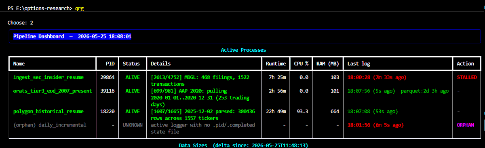Click the 'RAM (MB)' column header
485x148 pixels.
click(x=328, y=63)
